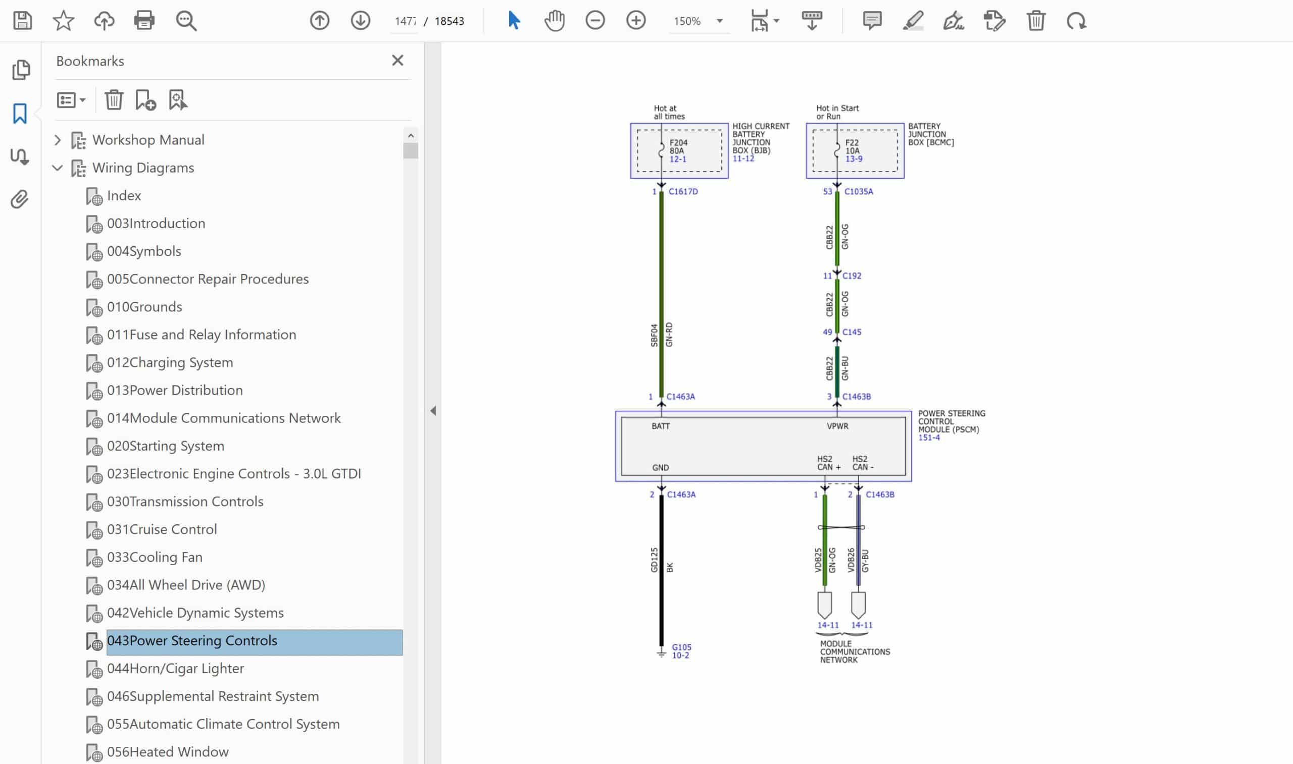The image size is (1293, 764).
Task: Toggle the Page thumbnails panel icon
Action: coord(21,70)
